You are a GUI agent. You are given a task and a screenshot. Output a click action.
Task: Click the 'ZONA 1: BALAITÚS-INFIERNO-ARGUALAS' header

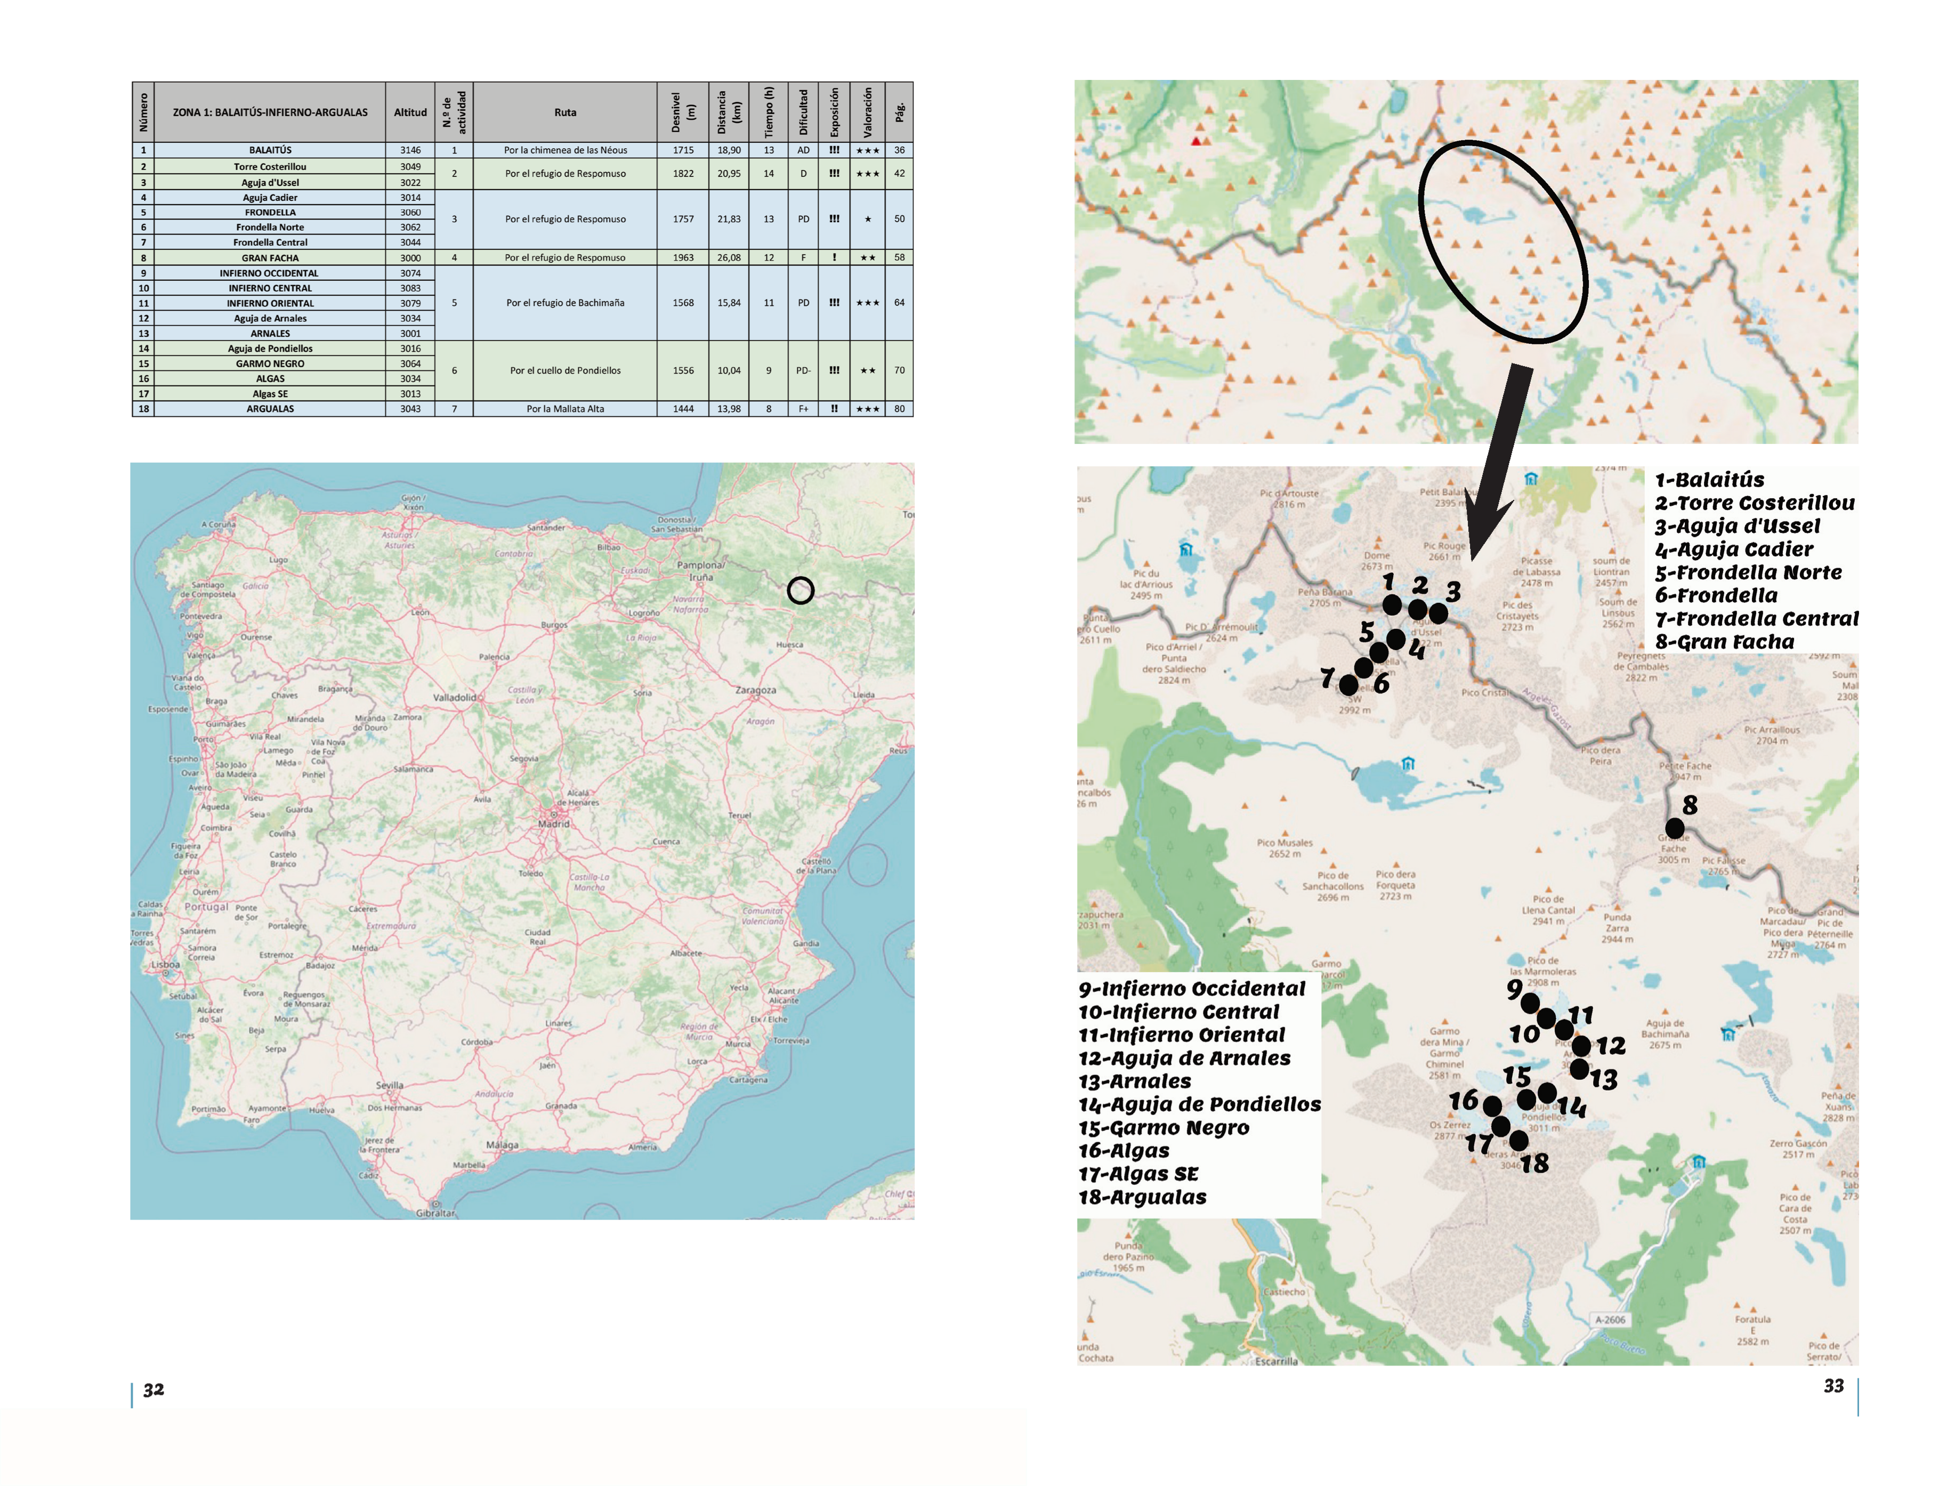click(270, 112)
